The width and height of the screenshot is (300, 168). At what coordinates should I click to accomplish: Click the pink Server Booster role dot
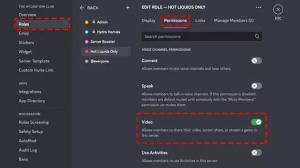coord(86,42)
